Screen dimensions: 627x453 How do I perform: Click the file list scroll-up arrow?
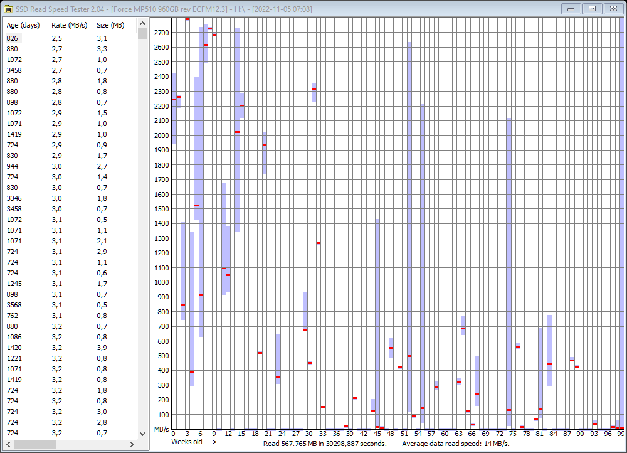(142, 23)
